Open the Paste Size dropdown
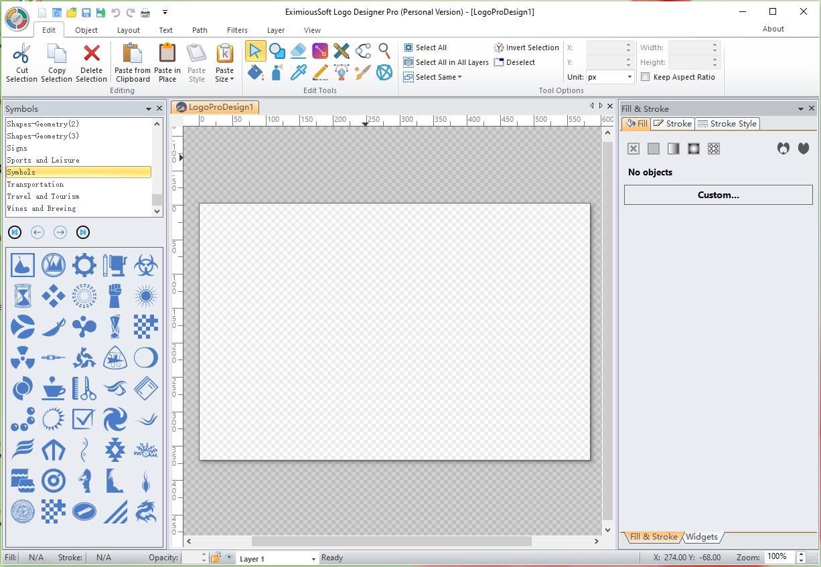 (x=225, y=63)
